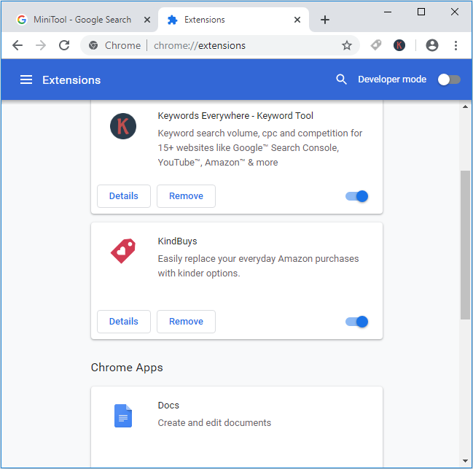Click the KindBuys red tag logo
This screenshot has width=473, height=469.
click(x=123, y=251)
